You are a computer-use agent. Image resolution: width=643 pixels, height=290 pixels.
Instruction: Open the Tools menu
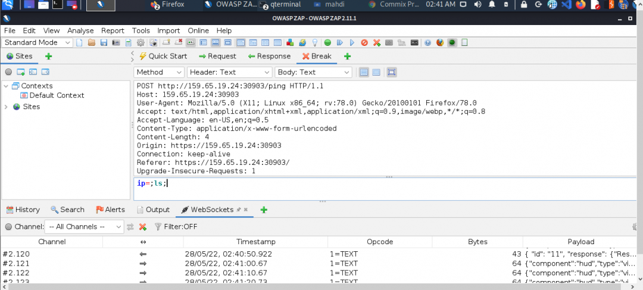pos(141,30)
